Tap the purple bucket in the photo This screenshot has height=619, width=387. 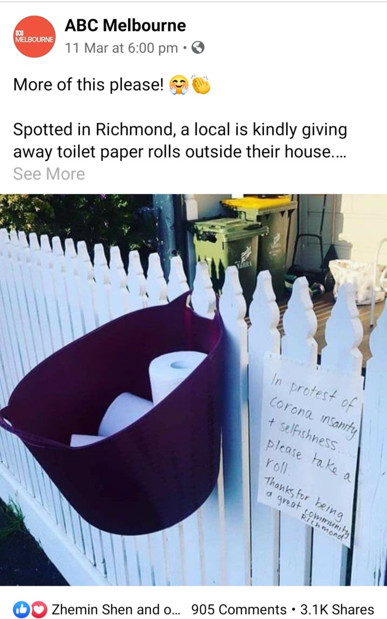(x=112, y=413)
